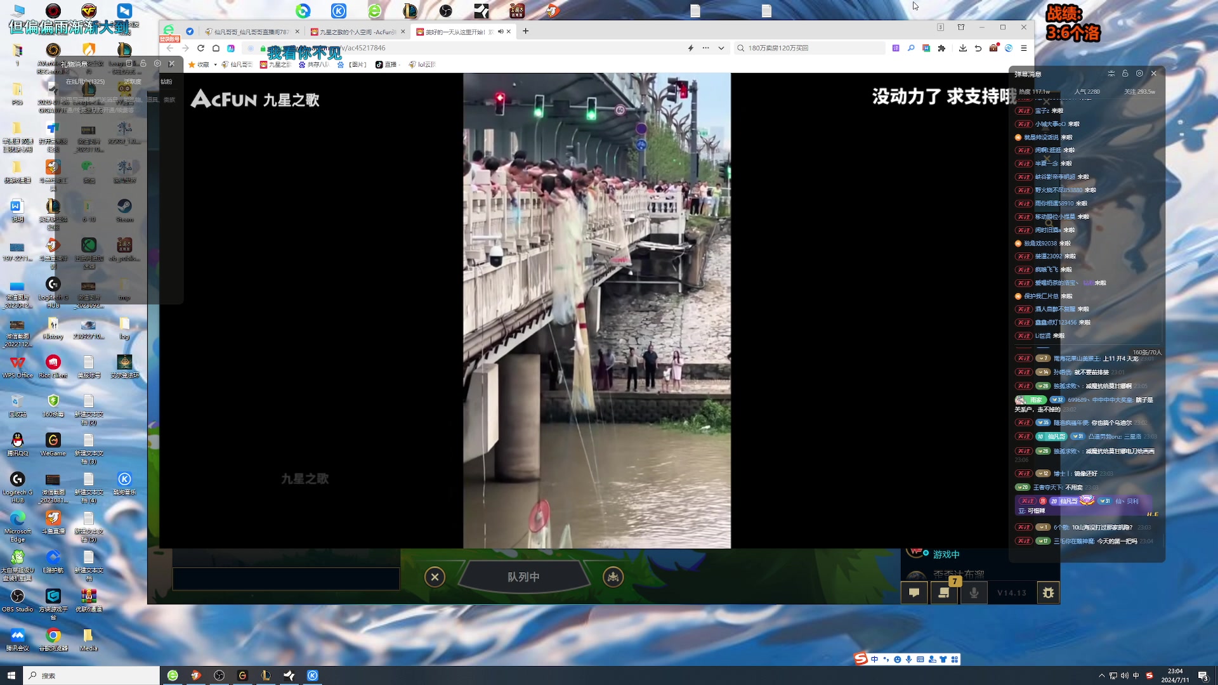
Task: Switch to 九星之歌的个人空间 AcFun tab
Action: [x=358, y=32]
